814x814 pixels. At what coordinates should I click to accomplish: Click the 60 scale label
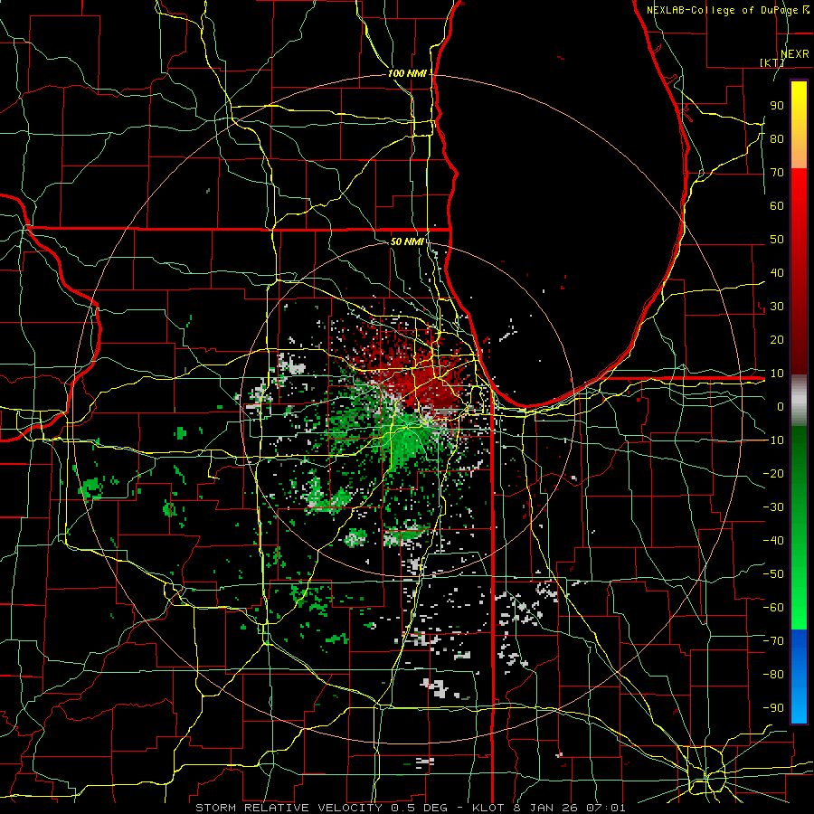777,205
